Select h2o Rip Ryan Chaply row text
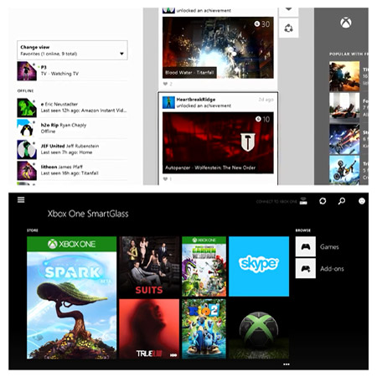Image resolution: width=377 pixels, height=377 pixels. [x=64, y=128]
